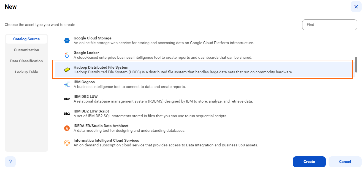Click the Db2 icon beside IBM DB2 LUW
Screen dimensions: 363x169
coord(67,99)
